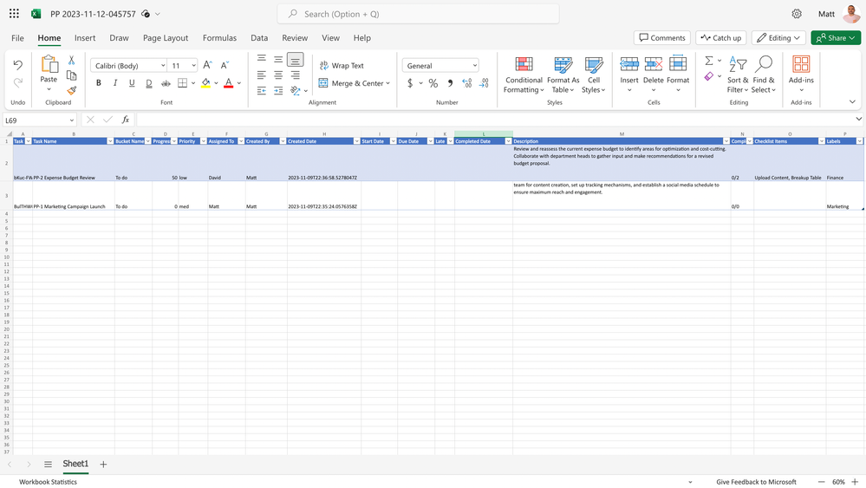Screen dimensions: 866x488
Task: Click the Borders icon
Action: 182,83
